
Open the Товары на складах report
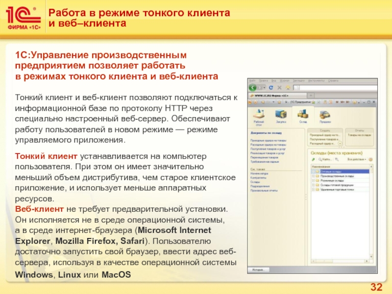click(360, 135)
